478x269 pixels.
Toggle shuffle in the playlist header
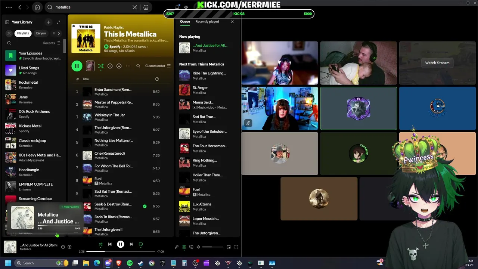(x=101, y=66)
